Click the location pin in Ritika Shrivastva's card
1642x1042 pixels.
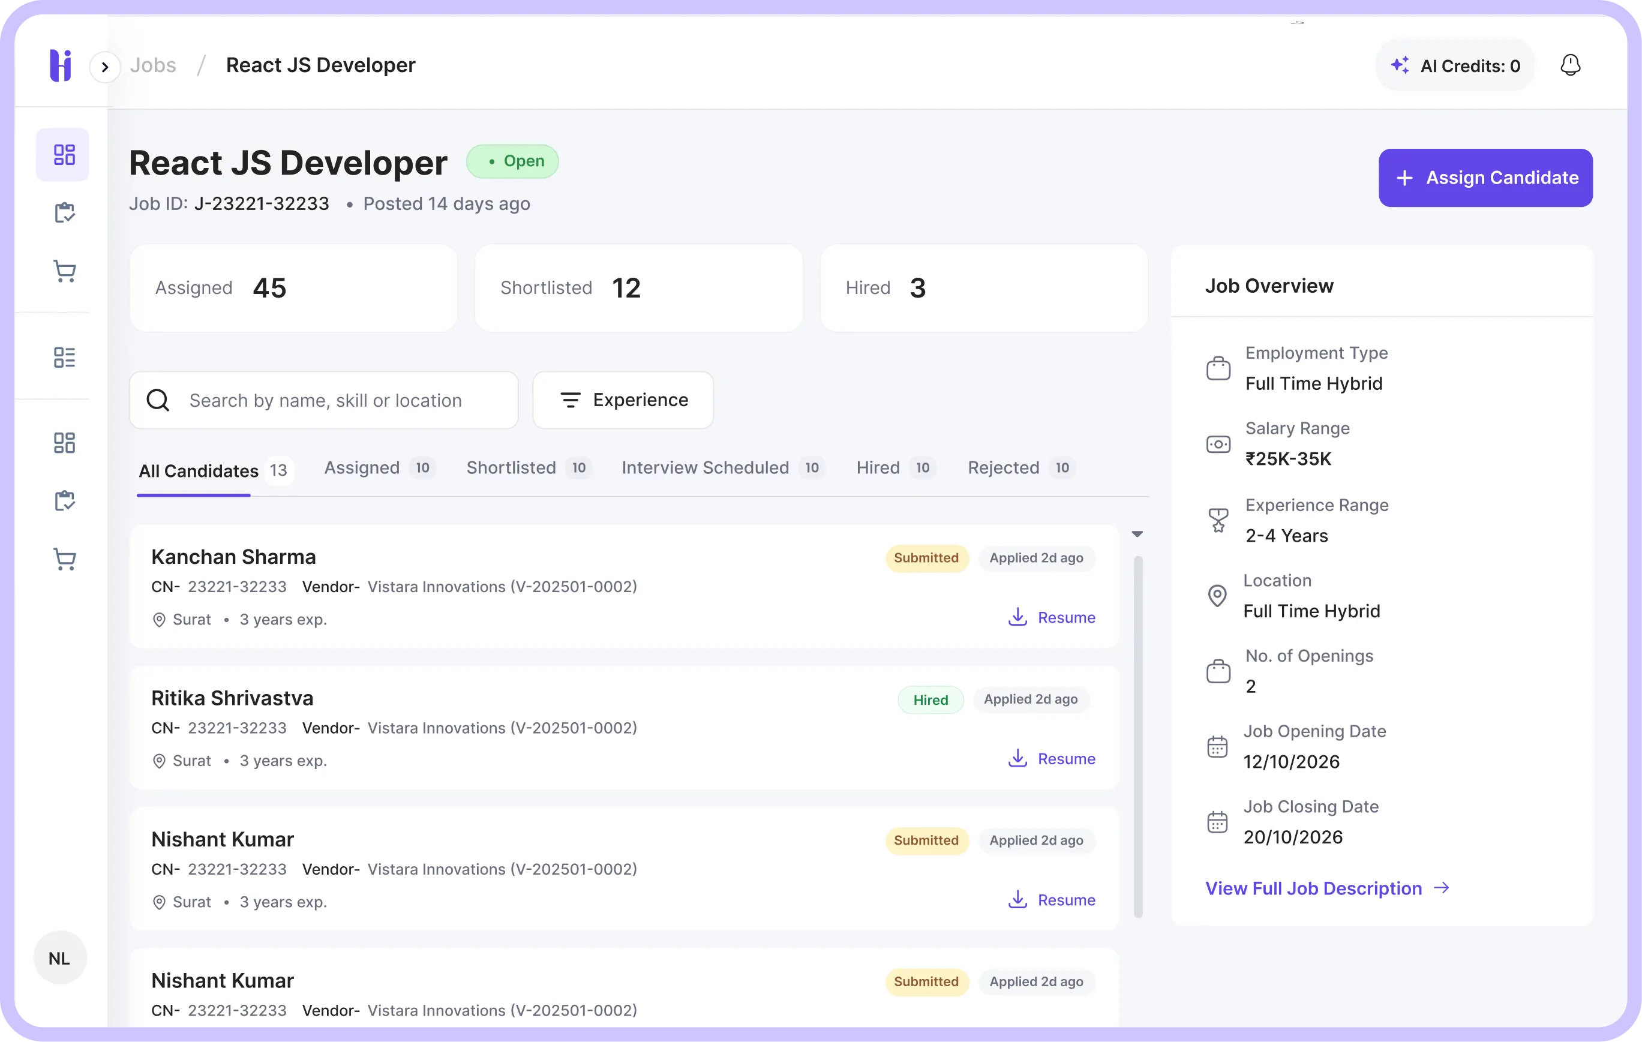[159, 761]
